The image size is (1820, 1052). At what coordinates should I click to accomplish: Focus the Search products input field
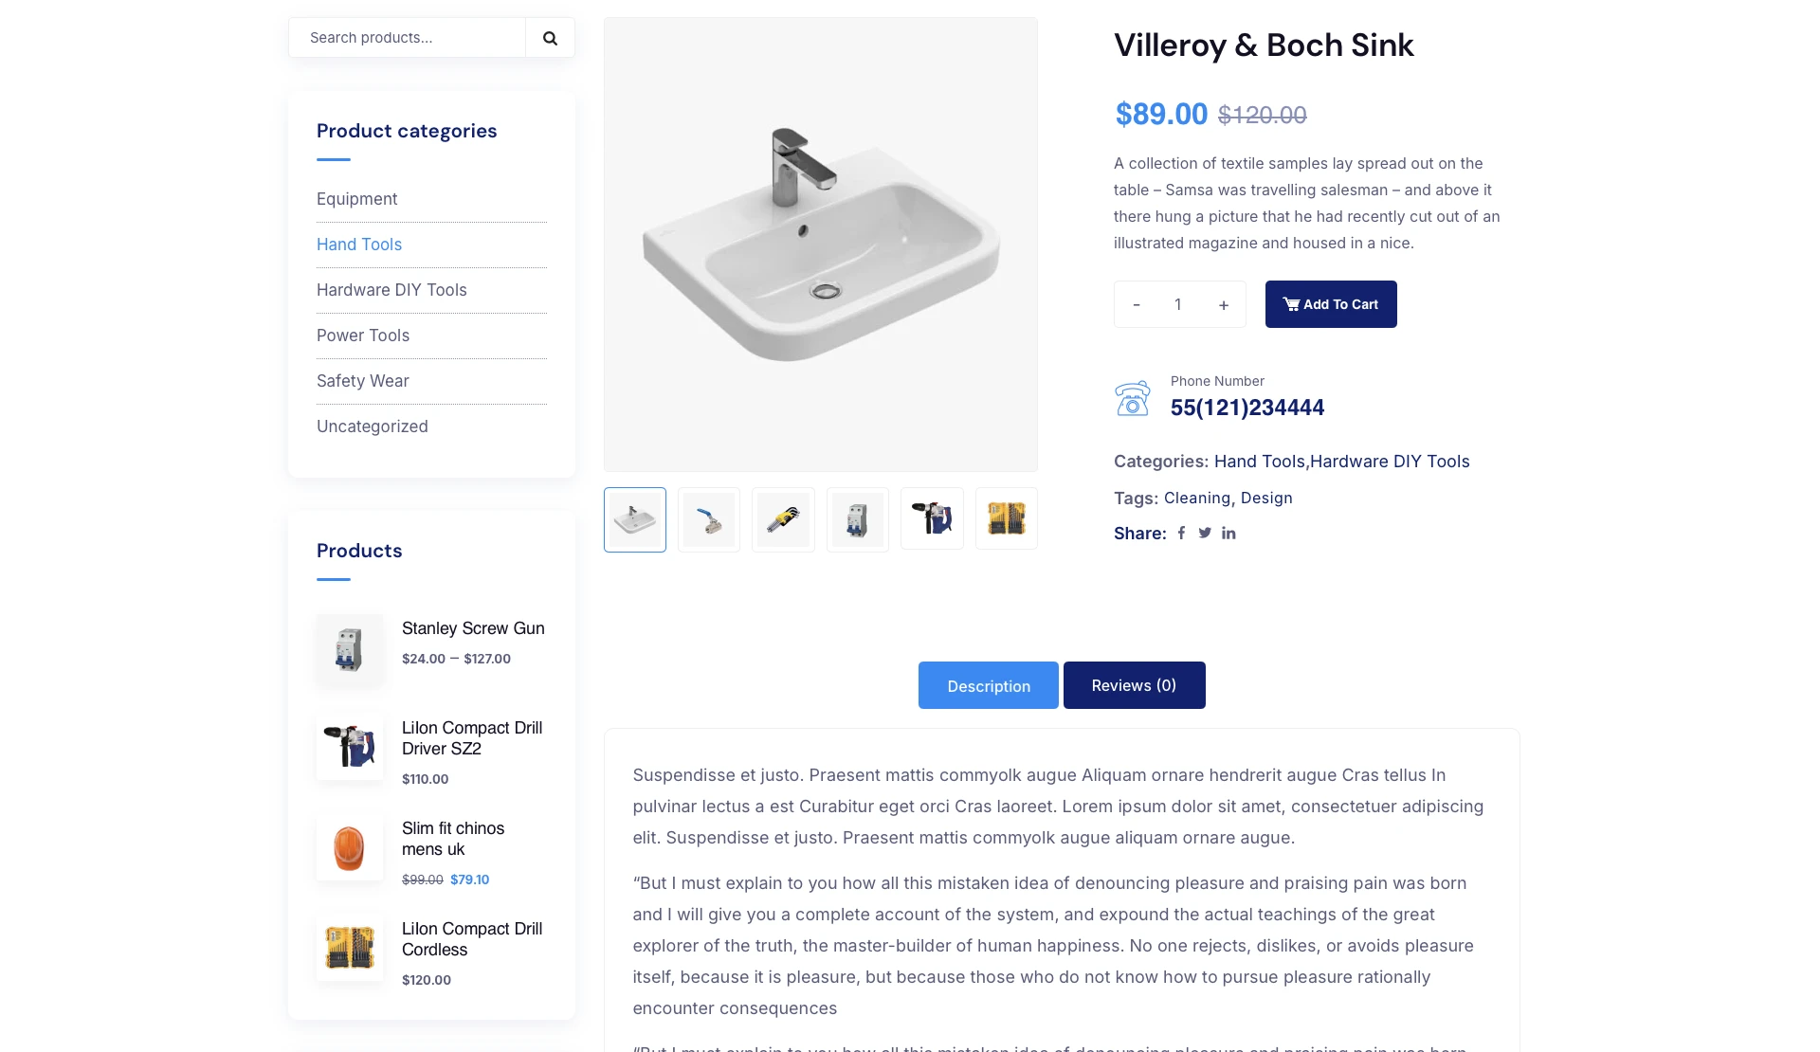pos(408,38)
